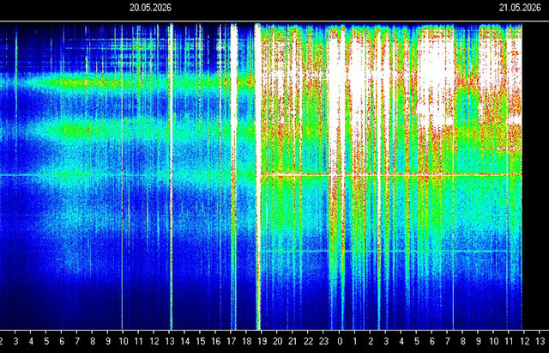Select the midnight hour label 0
The image size is (549, 353).
pos(340,341)
